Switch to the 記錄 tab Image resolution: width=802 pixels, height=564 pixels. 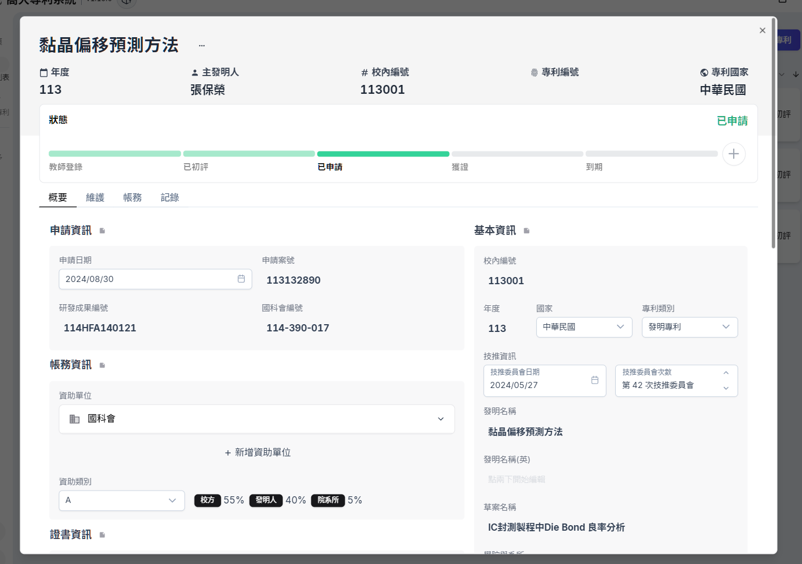(x=170, y=197)
